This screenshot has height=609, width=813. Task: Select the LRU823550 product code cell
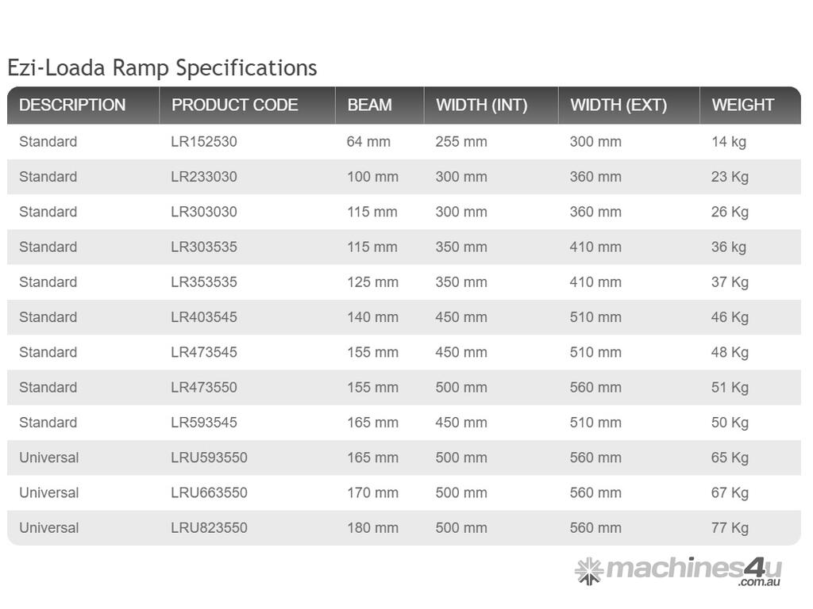point(209,527)
